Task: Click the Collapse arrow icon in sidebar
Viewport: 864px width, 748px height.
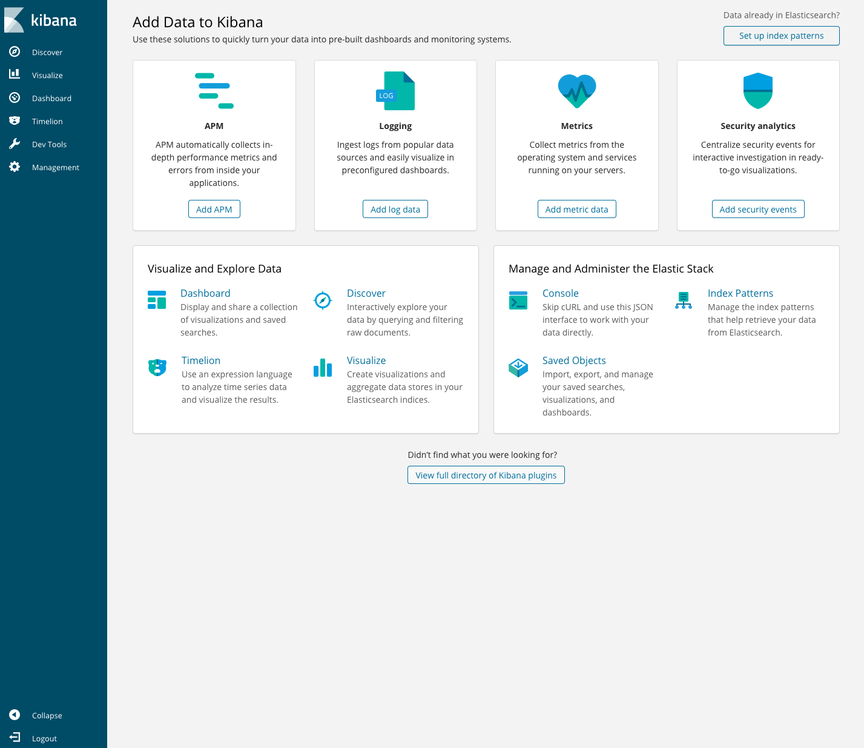Action: point(15,715)
